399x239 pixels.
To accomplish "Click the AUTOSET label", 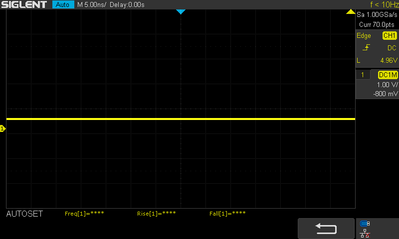I will pyautogui.click(x=24, y=214).
